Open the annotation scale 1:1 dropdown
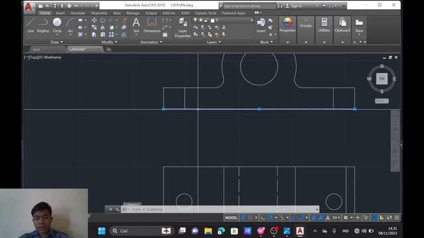Viewport: 424px width, 238px height. click(x=337, y=218)
